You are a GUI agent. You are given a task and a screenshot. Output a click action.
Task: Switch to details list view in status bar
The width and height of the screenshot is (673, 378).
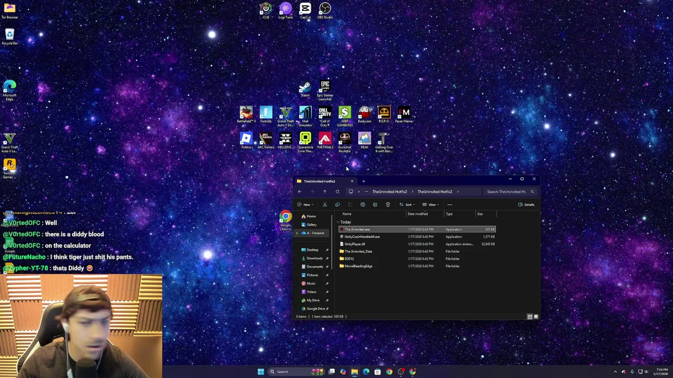(x=529, y=317)
